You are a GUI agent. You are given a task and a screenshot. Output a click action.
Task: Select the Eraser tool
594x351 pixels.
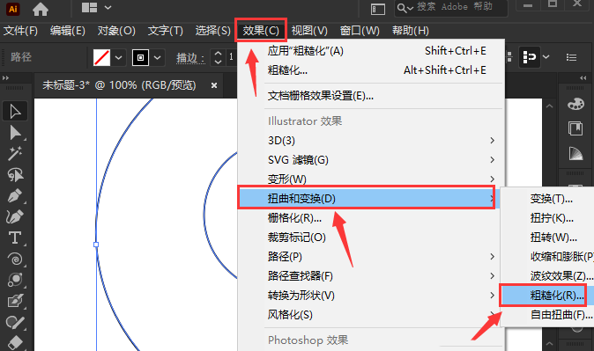[x=15, y=342]
